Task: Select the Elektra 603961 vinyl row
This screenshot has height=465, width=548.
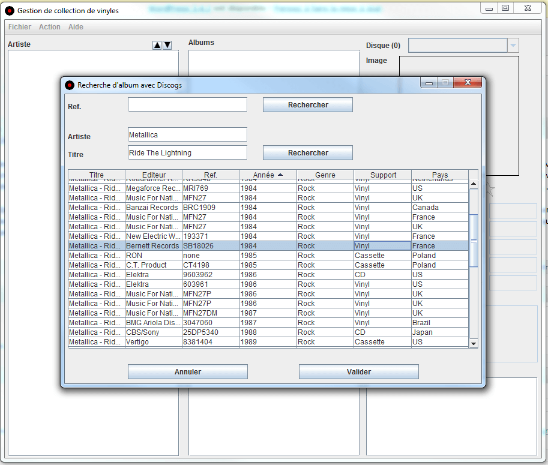Action: pos(268,284)
